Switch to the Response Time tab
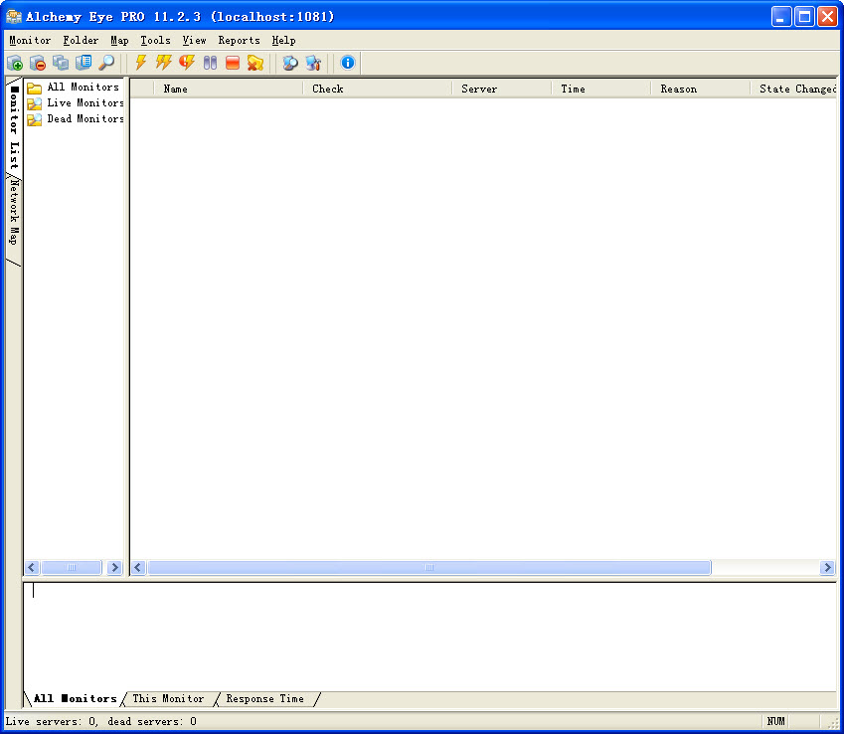The height and width of the screenshot is (734, 844). pos(264,699)
